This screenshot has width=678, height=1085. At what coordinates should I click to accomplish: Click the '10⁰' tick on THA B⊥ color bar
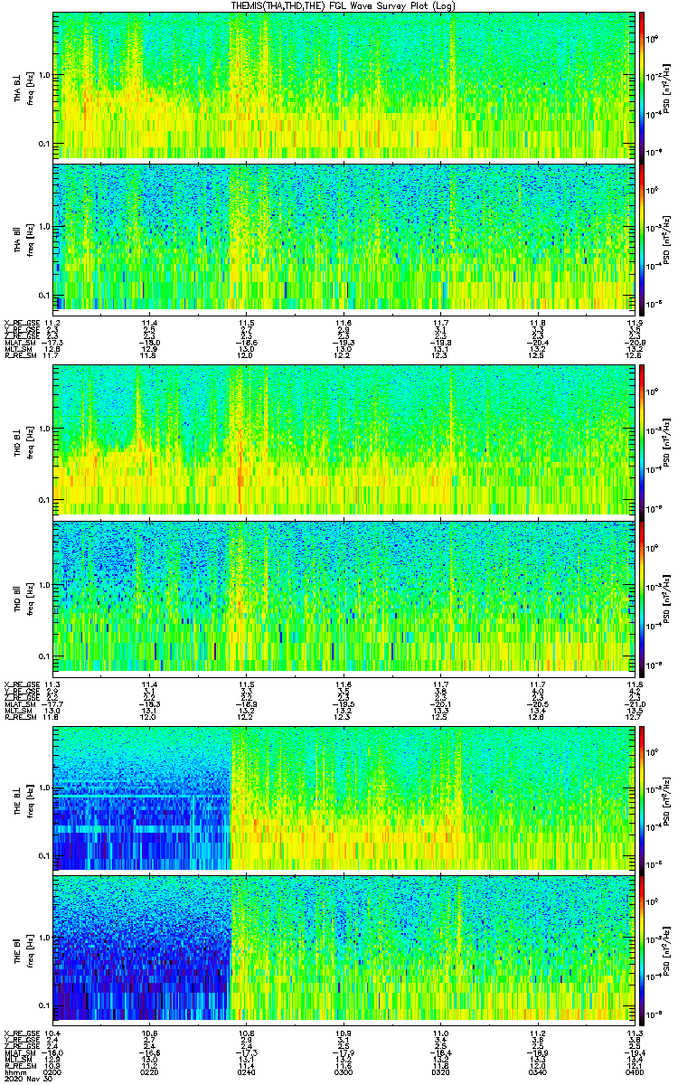tap(651, 39)
